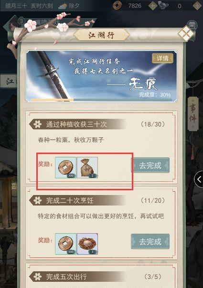
Task: Open task header 通过种植收获三十次
Action: click(77, 124)
